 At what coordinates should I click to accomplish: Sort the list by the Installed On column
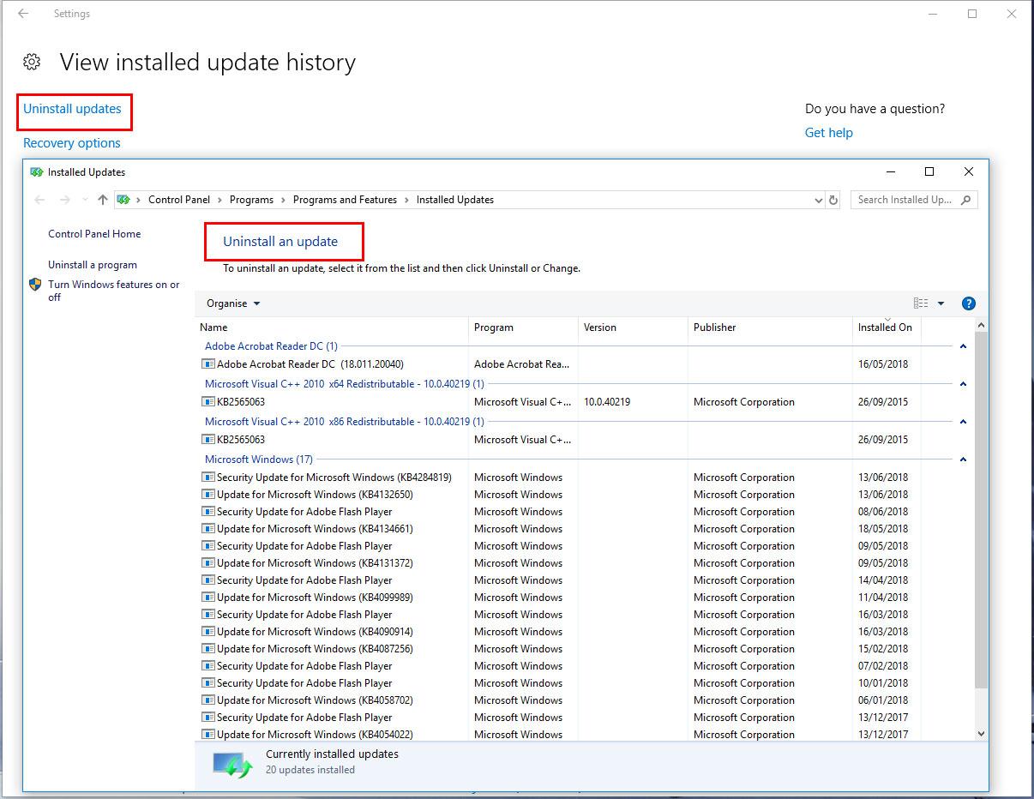(887, 327)
